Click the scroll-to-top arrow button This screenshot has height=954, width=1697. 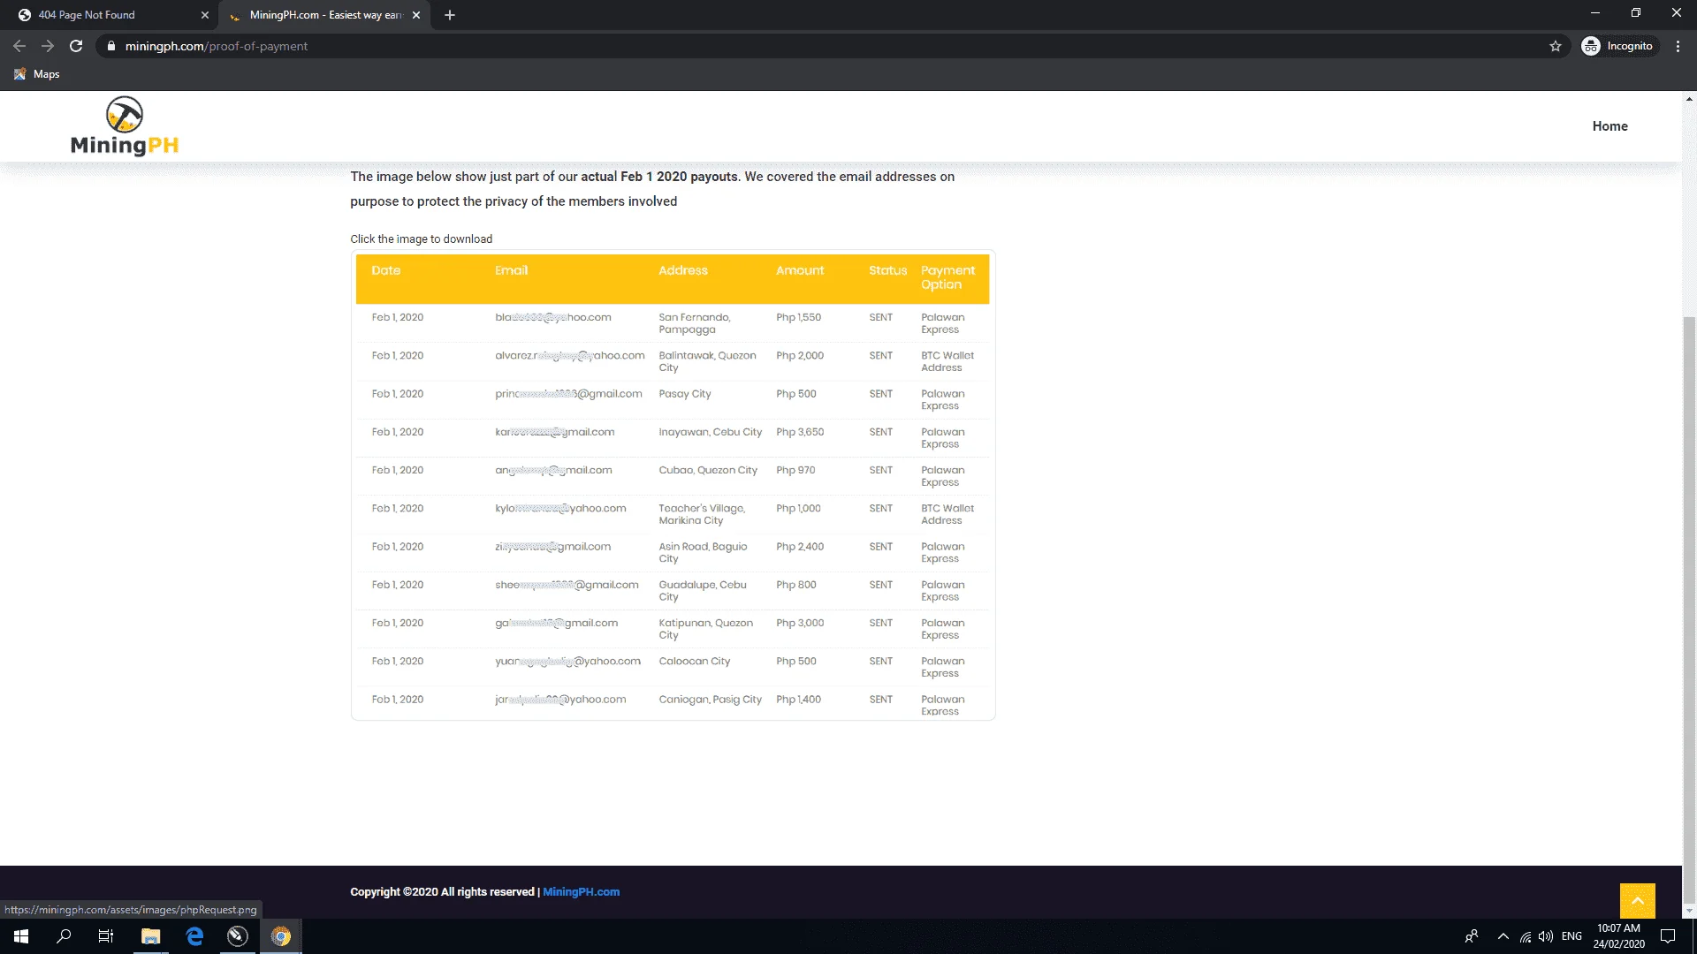point(1637,901)
